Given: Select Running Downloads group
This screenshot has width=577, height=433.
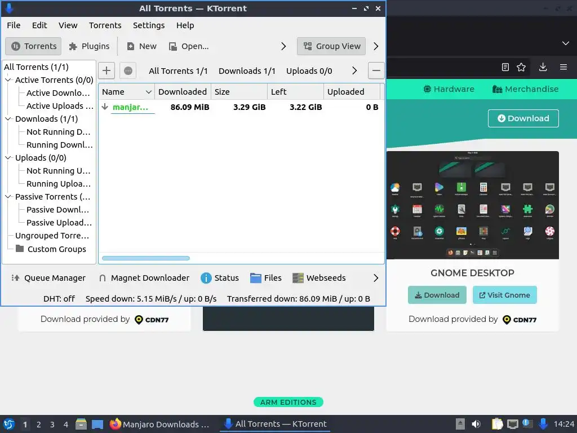Looking at the screenshot, I should tap(60, 145).
